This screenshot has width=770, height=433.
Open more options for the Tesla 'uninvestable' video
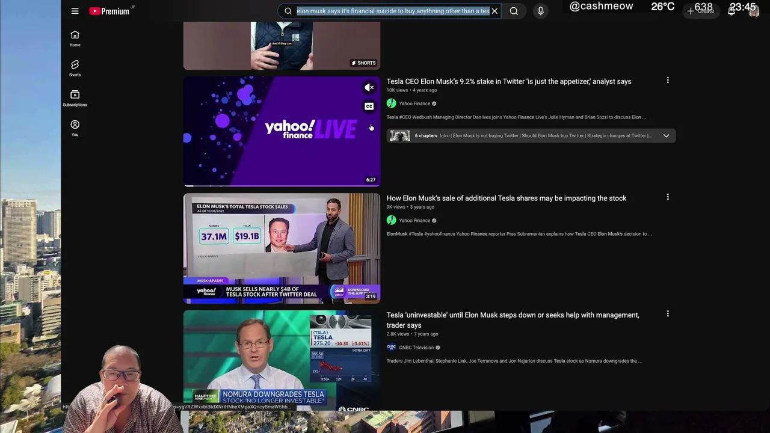pos(668,313)
